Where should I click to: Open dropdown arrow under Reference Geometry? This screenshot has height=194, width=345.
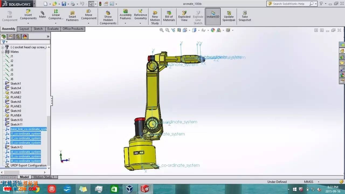140,23
